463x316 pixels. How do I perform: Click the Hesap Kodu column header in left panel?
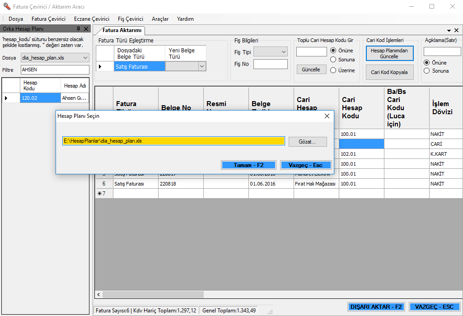coord(40,86)
